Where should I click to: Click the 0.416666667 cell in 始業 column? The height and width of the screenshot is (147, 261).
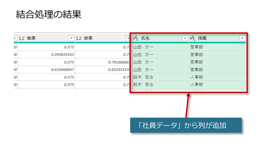(62, 70)
